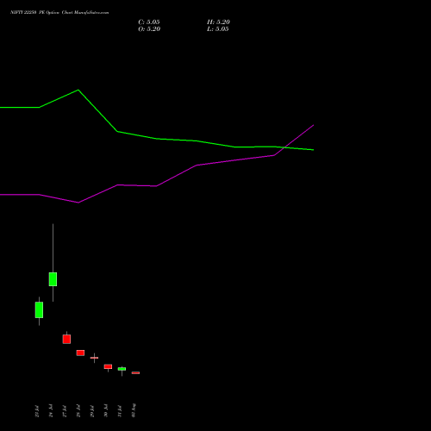Select the red candlestick for 27 Jul

point(66,339)
